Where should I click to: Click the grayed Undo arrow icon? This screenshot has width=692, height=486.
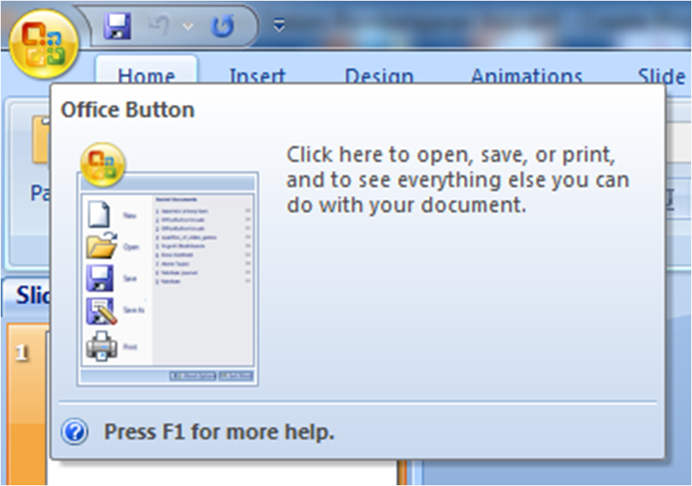pos(158,26)
